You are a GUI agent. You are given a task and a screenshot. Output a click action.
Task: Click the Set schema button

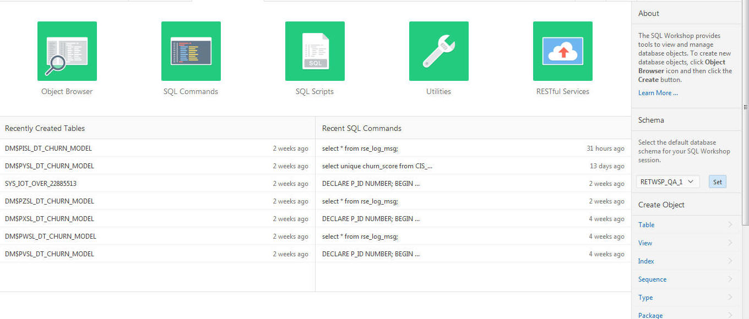pos(718,182)
